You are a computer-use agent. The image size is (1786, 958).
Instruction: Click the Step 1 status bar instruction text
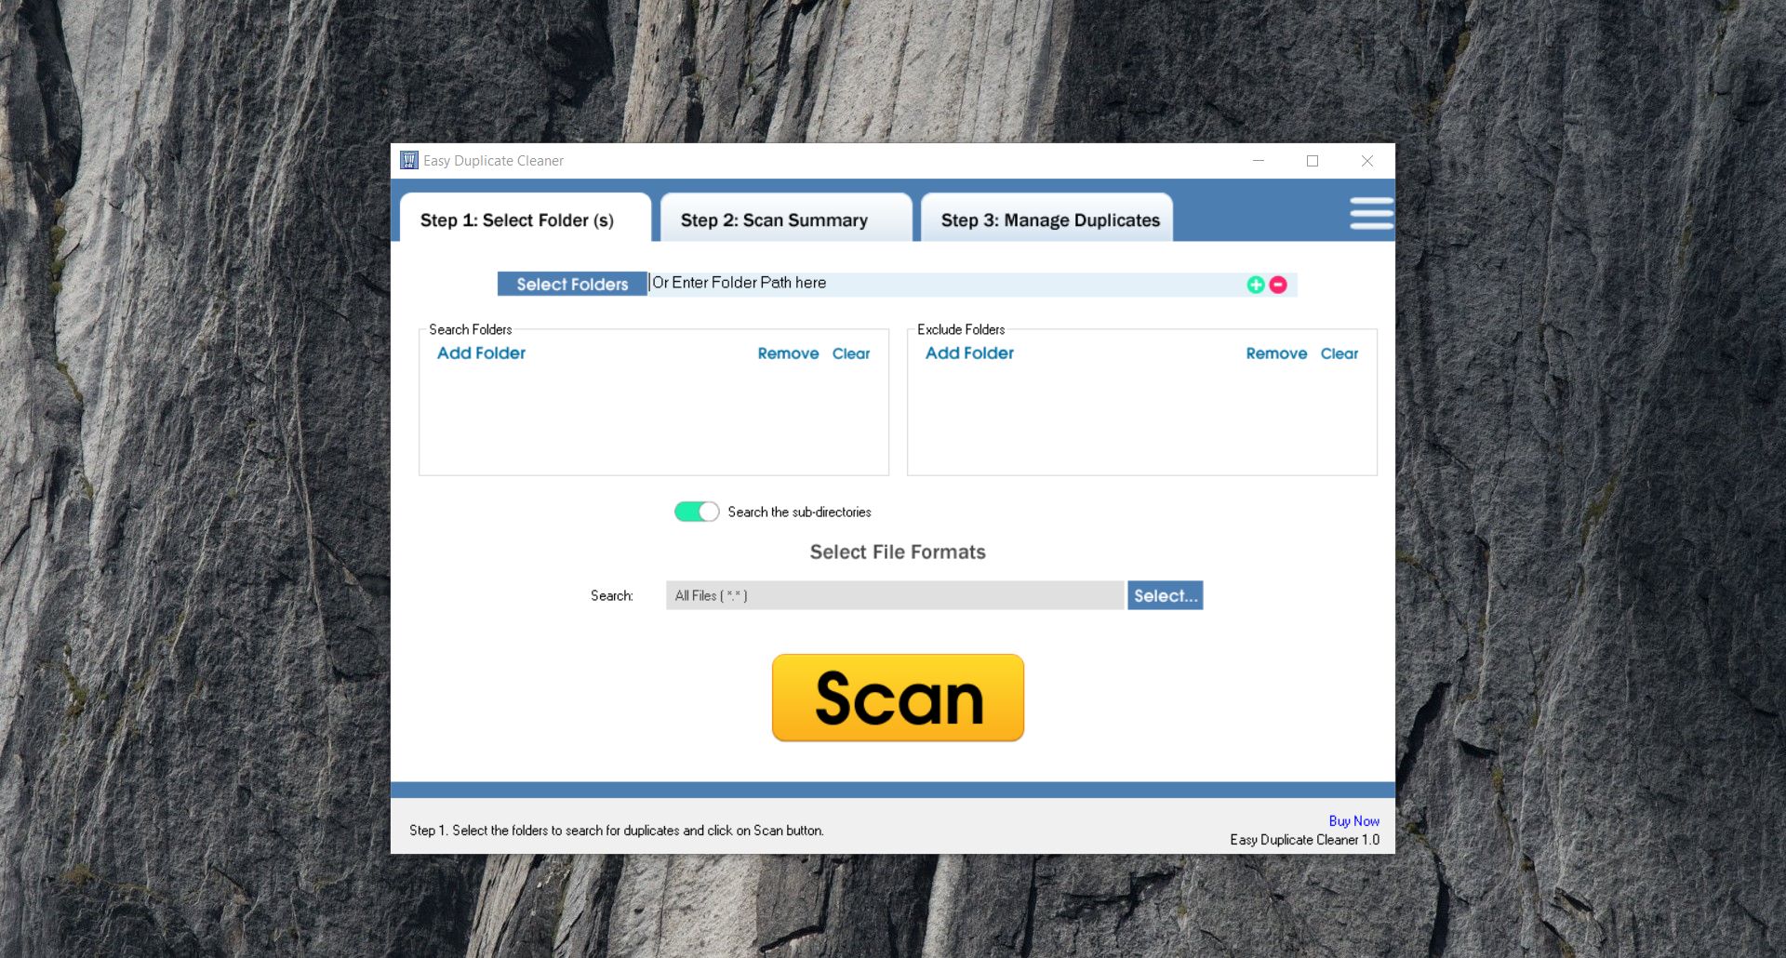click(617, 831)
